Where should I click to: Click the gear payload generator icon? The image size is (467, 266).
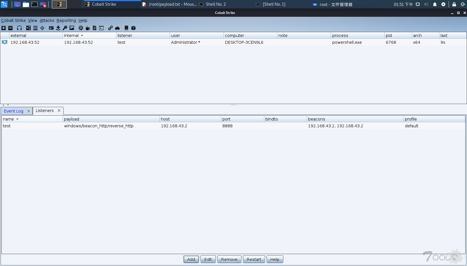[81, 28]
